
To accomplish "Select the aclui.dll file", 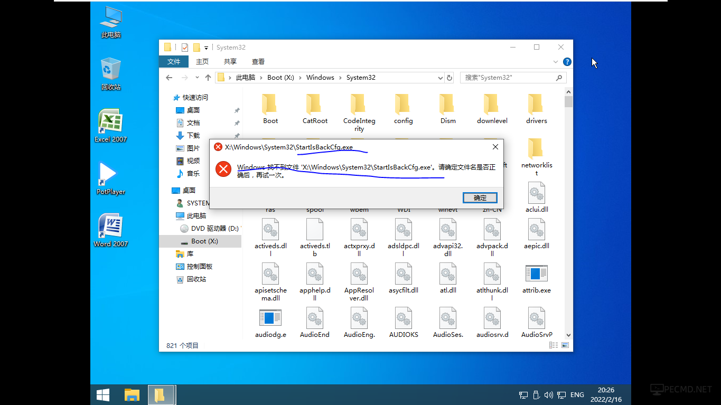I will coord(537,198).
